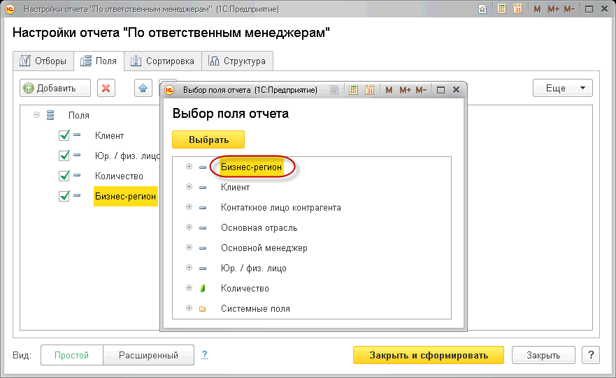
Task: Expand Системные поля node
Action: (189, 308)
